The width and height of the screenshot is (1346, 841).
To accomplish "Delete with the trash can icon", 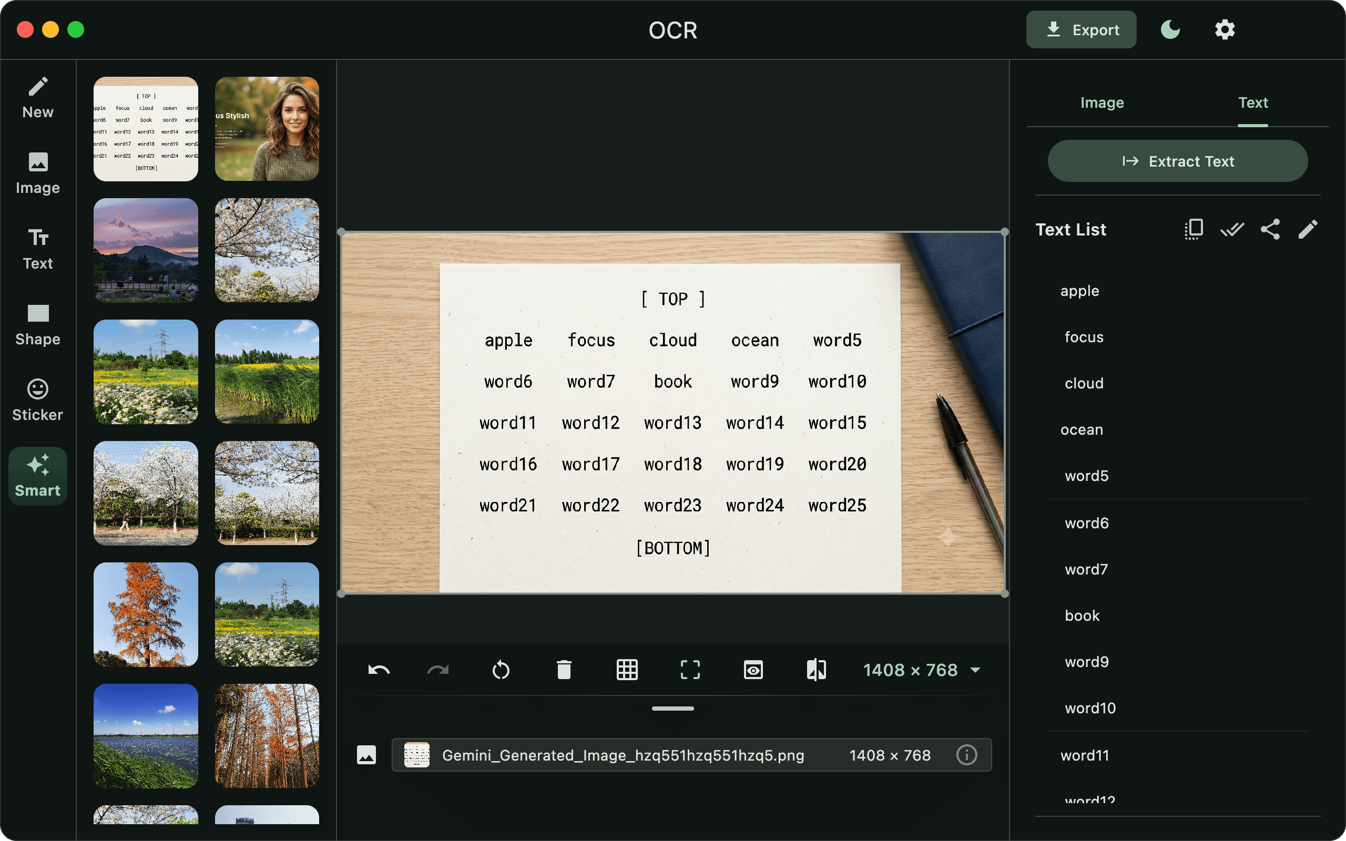I will tap(564, 670).
